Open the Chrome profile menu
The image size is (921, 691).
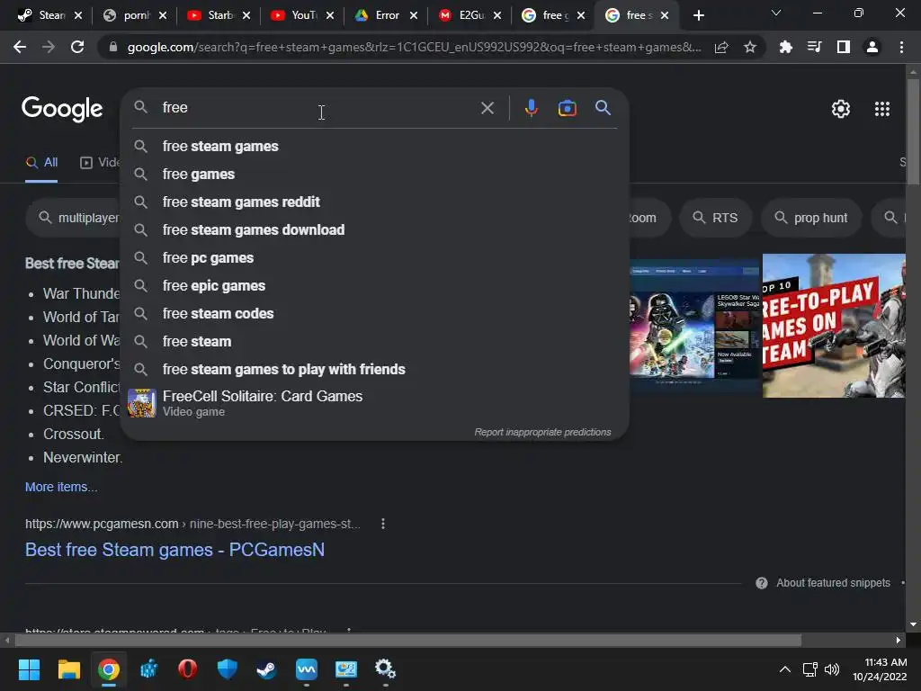872,47
